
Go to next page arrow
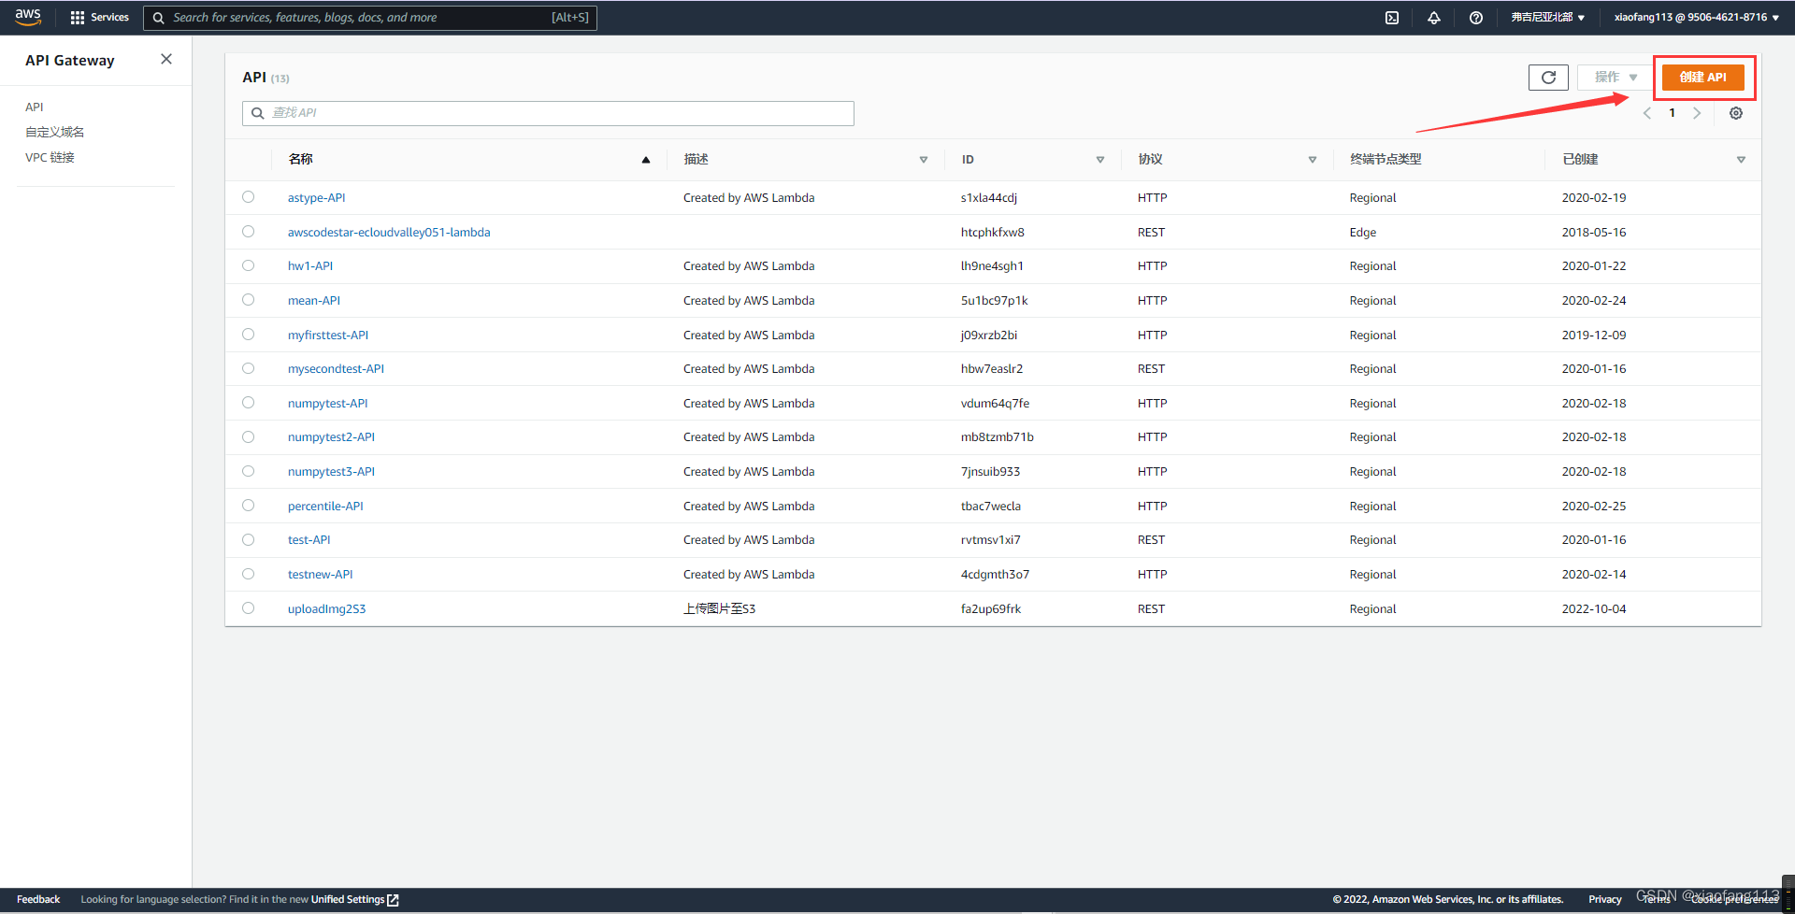coord(1697,113)
